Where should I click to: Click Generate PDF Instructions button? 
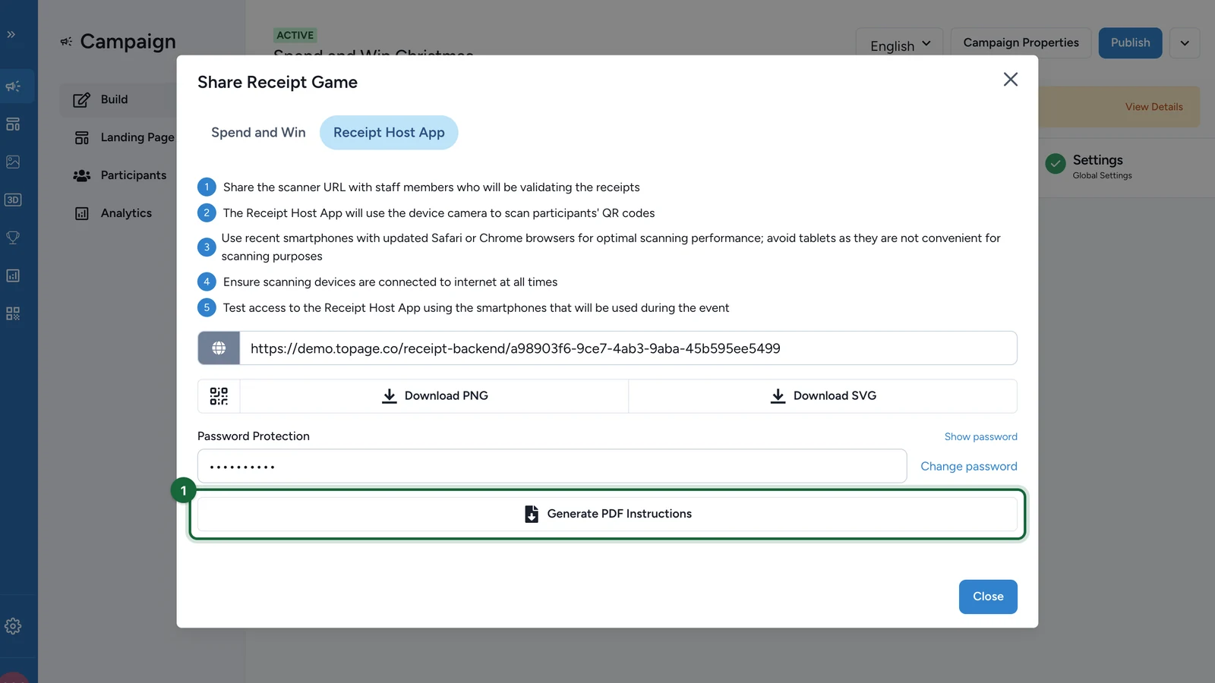pos(607,514)
